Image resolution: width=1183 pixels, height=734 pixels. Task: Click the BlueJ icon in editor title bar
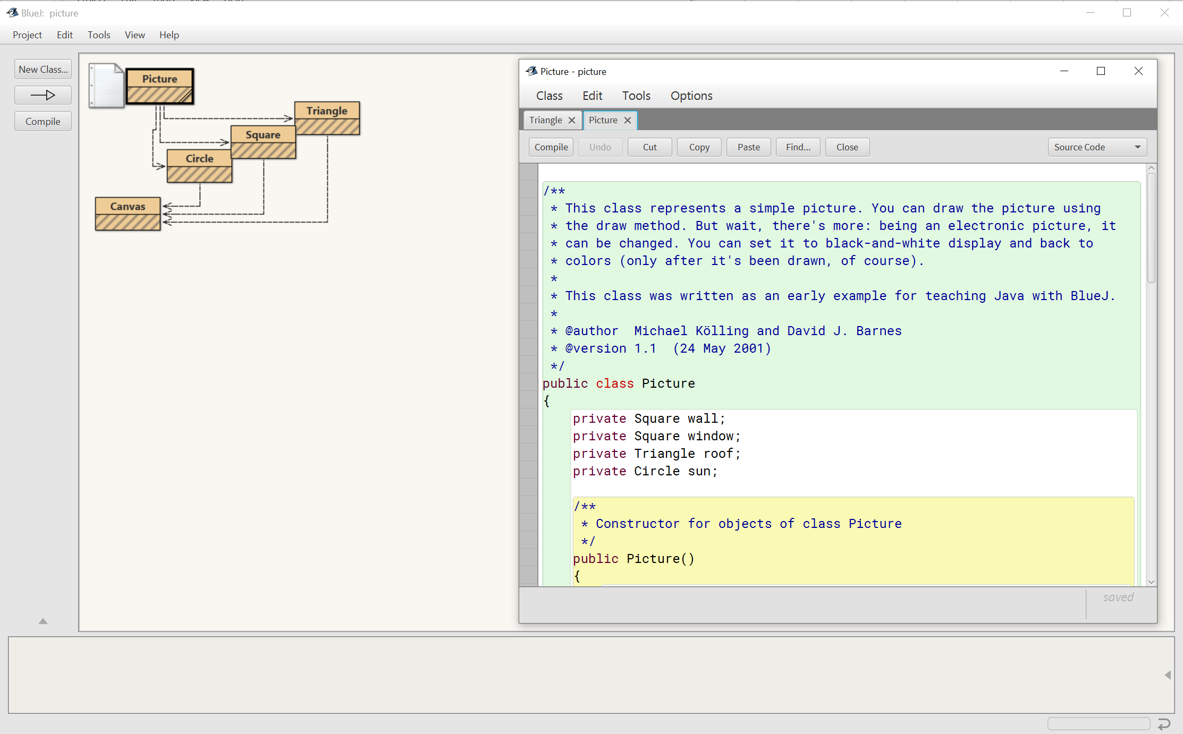tap(531, 71)
